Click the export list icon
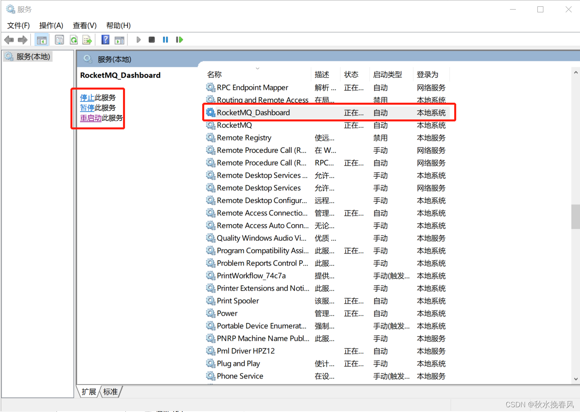The height and width of the screenshot is (412, 580). tap(87, 39)
